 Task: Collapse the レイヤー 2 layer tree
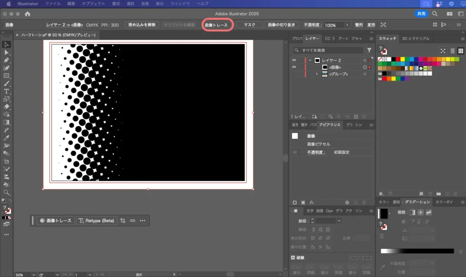click(310, 60)
